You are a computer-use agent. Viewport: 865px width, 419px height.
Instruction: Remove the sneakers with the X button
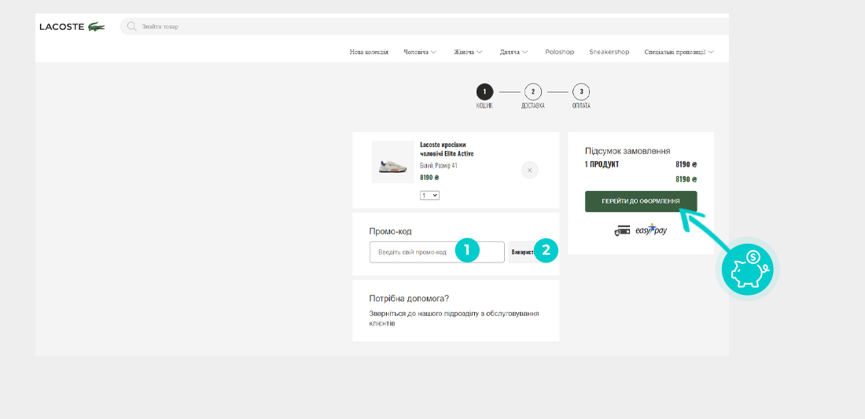pos(529,171)
